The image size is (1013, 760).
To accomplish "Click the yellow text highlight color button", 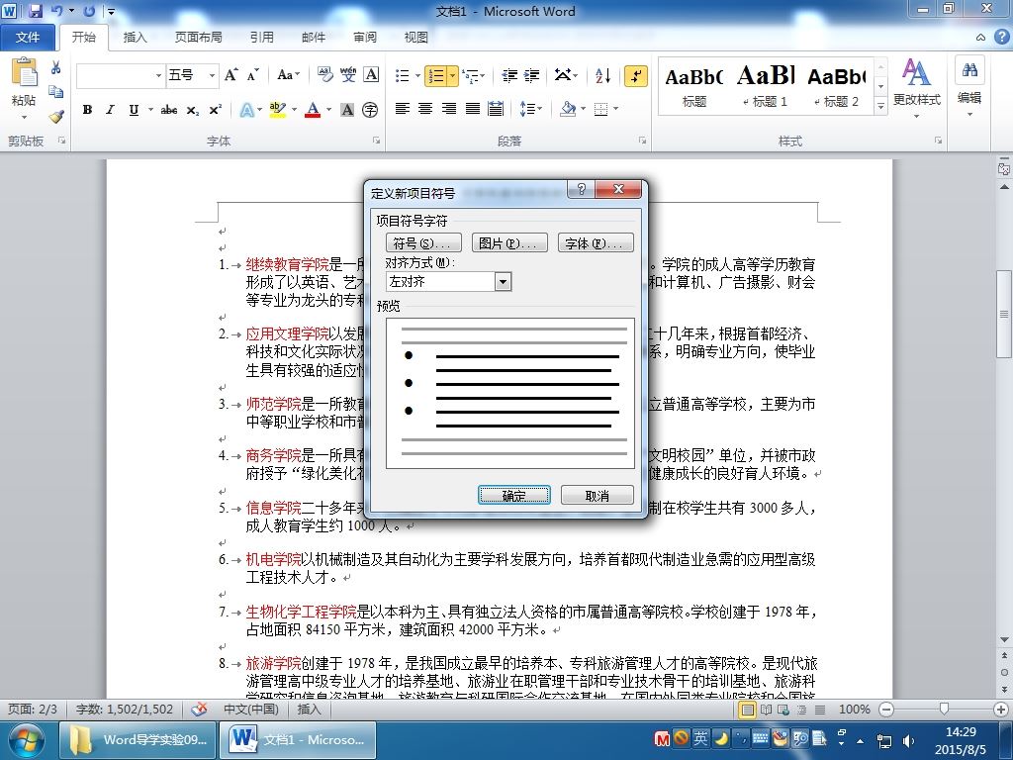I will tap(278, 110).
